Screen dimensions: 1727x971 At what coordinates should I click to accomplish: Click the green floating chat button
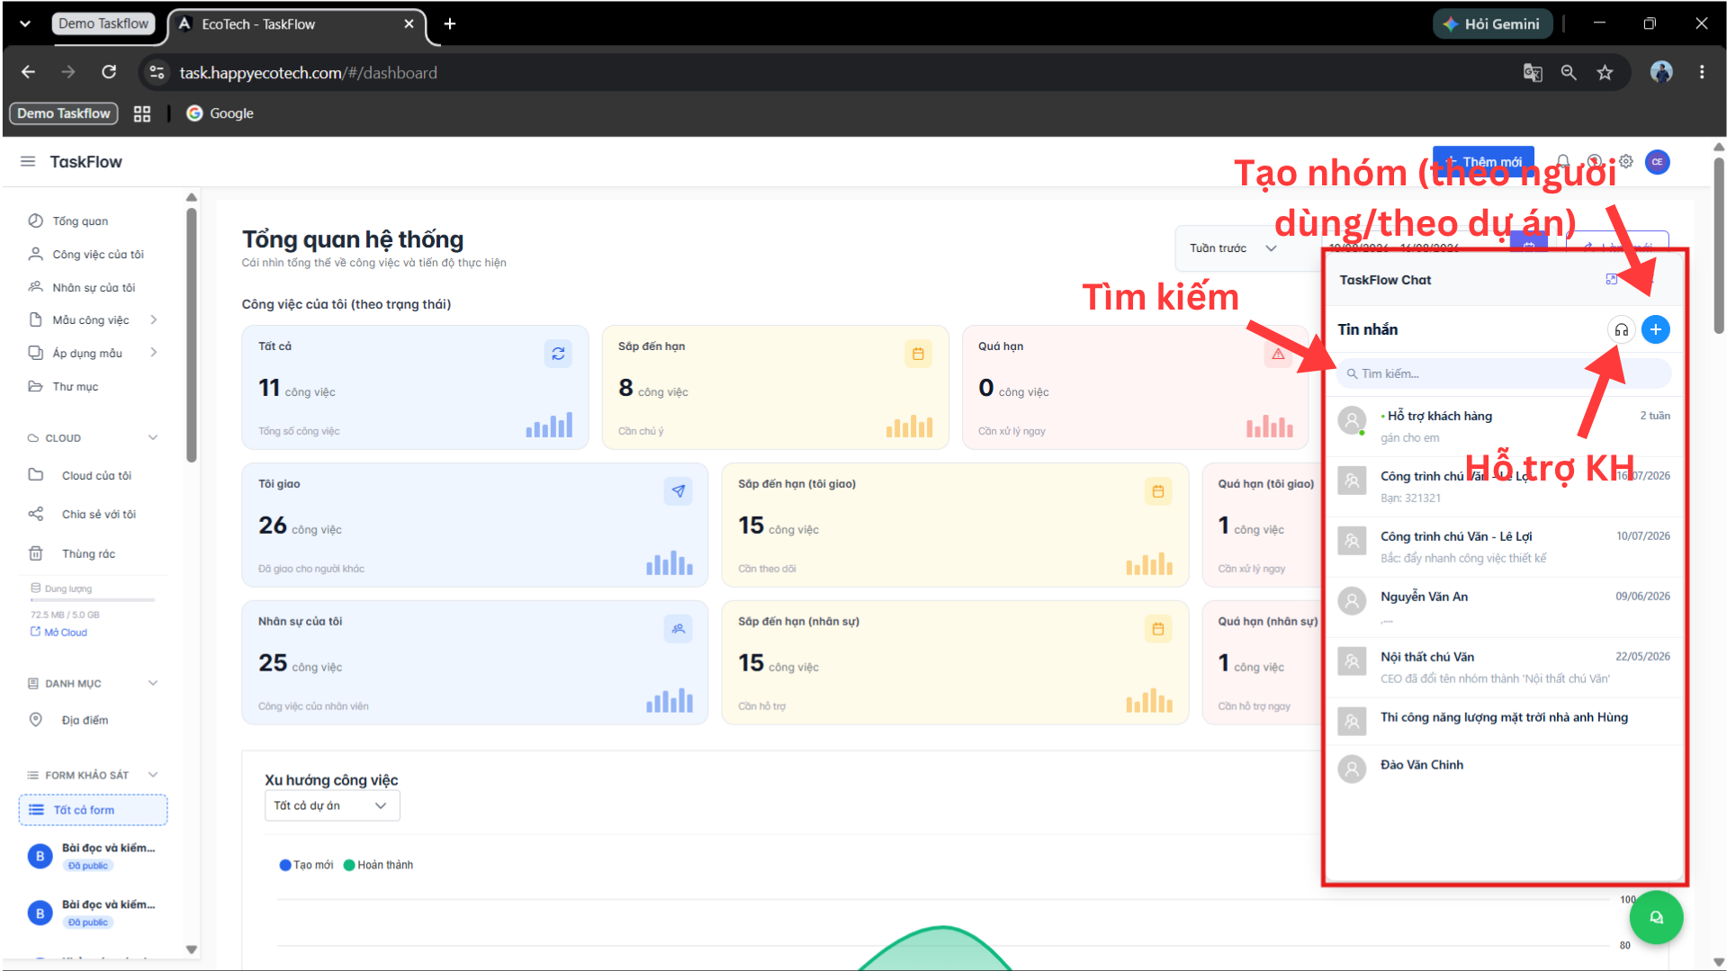click(x=1656, y=917)
